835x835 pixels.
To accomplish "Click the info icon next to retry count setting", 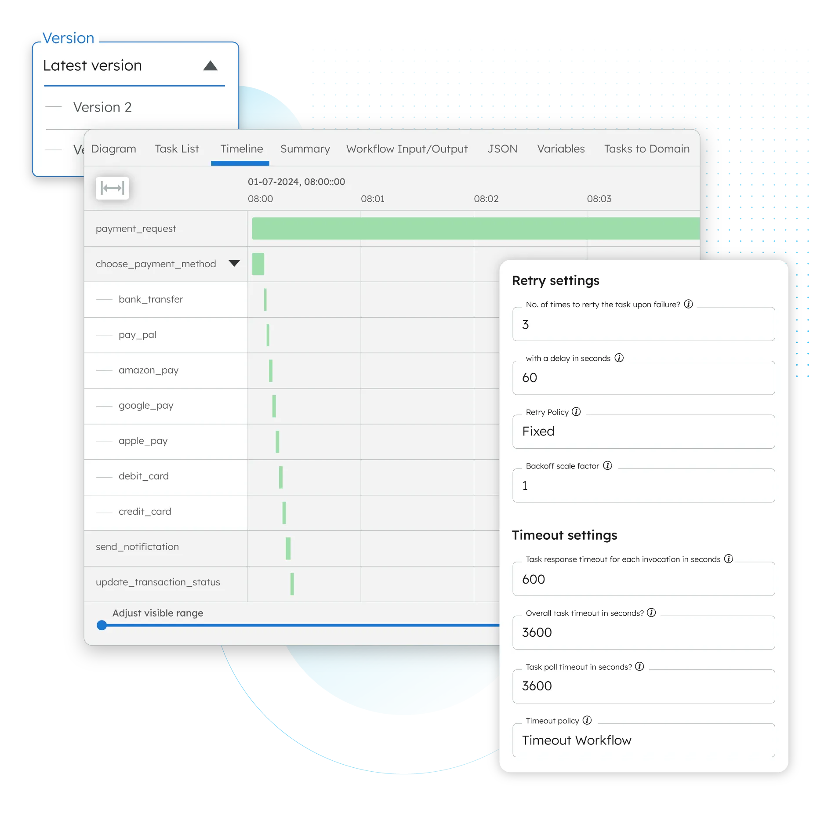I will 688,304.
